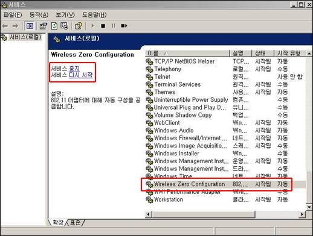This screenshot has width=313, height=236.
Task: Select the Workstation service row
Action: click(225, 200)
